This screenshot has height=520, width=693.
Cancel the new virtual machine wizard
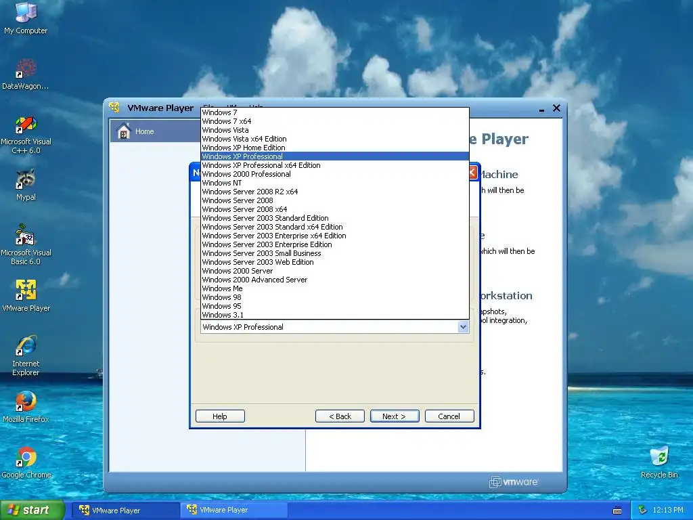point(449,416)
